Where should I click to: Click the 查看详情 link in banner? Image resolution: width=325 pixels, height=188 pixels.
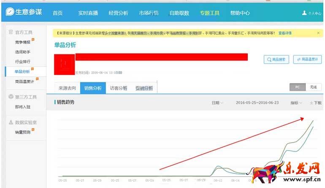[x=284, y=33]
